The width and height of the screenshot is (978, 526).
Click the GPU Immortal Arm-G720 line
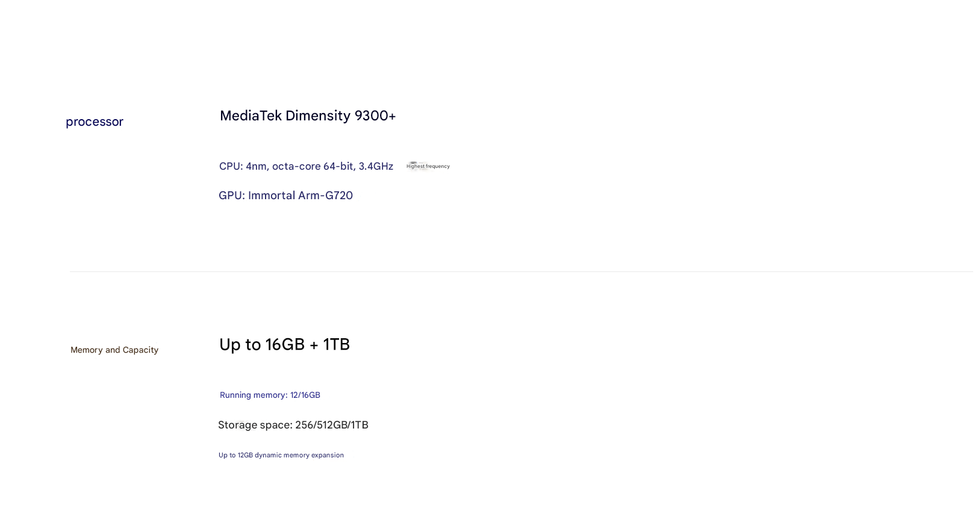point(285,196)
